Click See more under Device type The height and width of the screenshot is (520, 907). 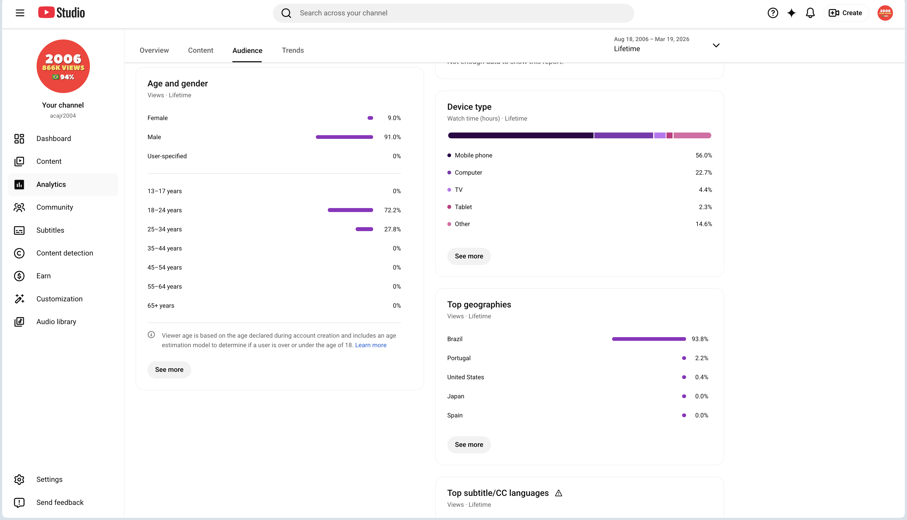(469, 257)
